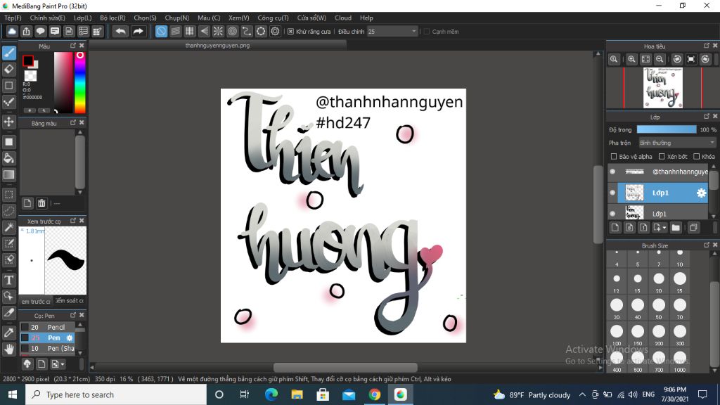Enable vanishing point snap guide

[204, 31]
